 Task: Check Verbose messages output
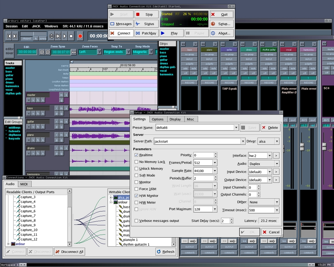tap(136, 221)
